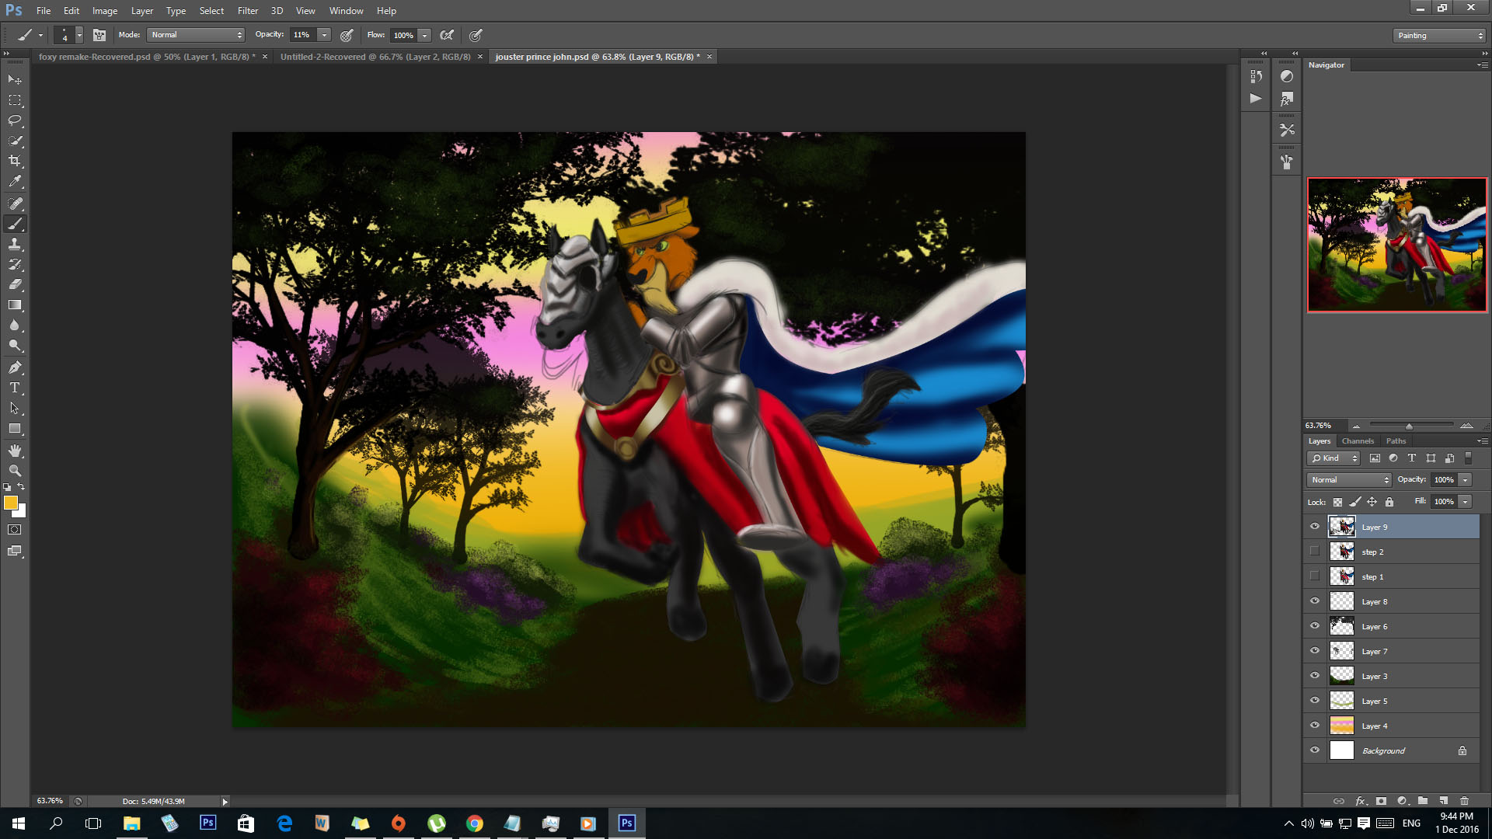Switch to foxy remake-Recovered.psd document tab

[x=146, y=57]
